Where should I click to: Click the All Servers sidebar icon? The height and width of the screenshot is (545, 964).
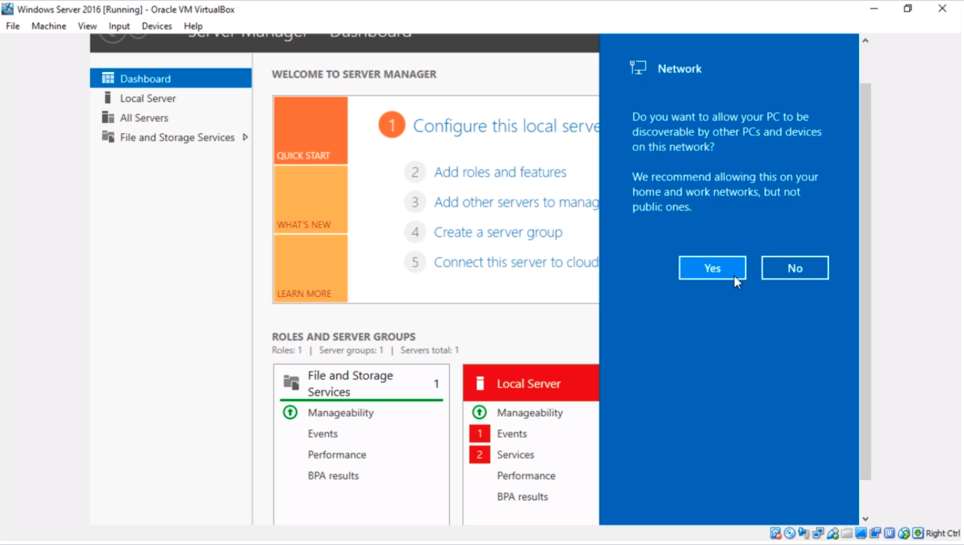[108, 117]
